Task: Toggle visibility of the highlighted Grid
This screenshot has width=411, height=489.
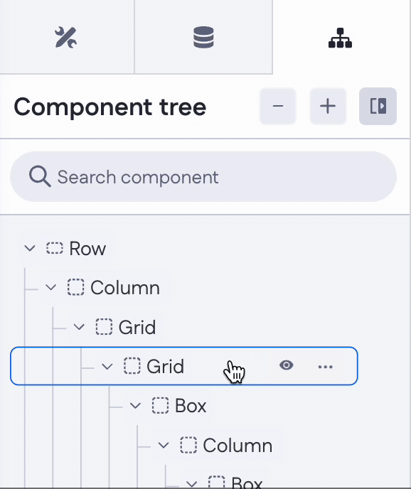Action: (x=286, y=365)
